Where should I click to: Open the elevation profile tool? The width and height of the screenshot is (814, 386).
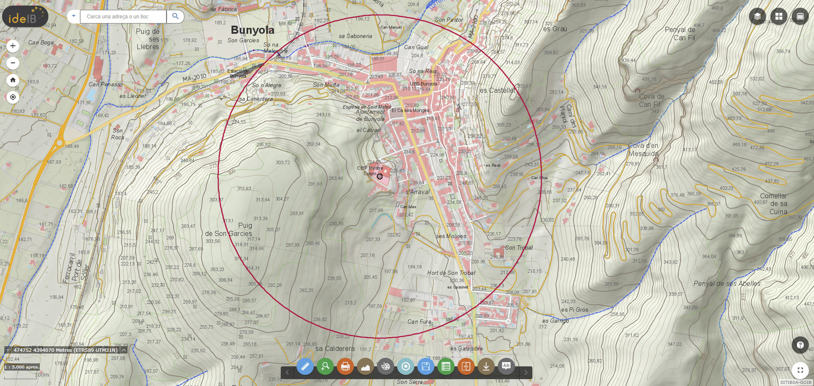click(365, 366)
